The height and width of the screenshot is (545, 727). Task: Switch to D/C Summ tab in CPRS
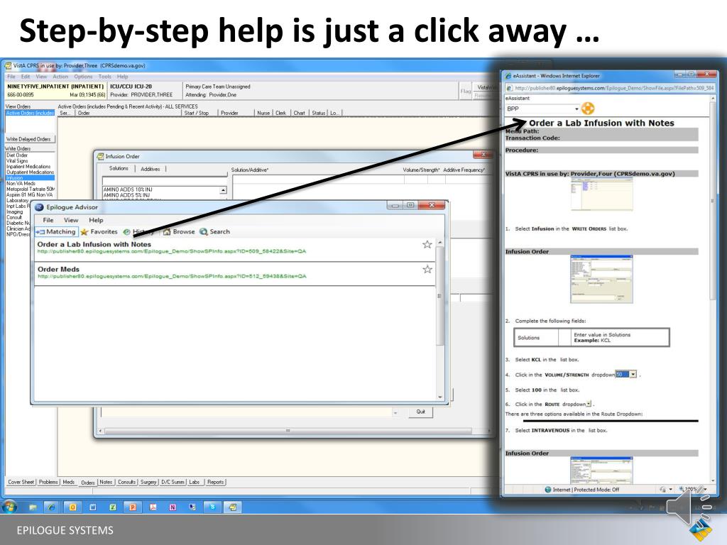(x=173, y=482)
